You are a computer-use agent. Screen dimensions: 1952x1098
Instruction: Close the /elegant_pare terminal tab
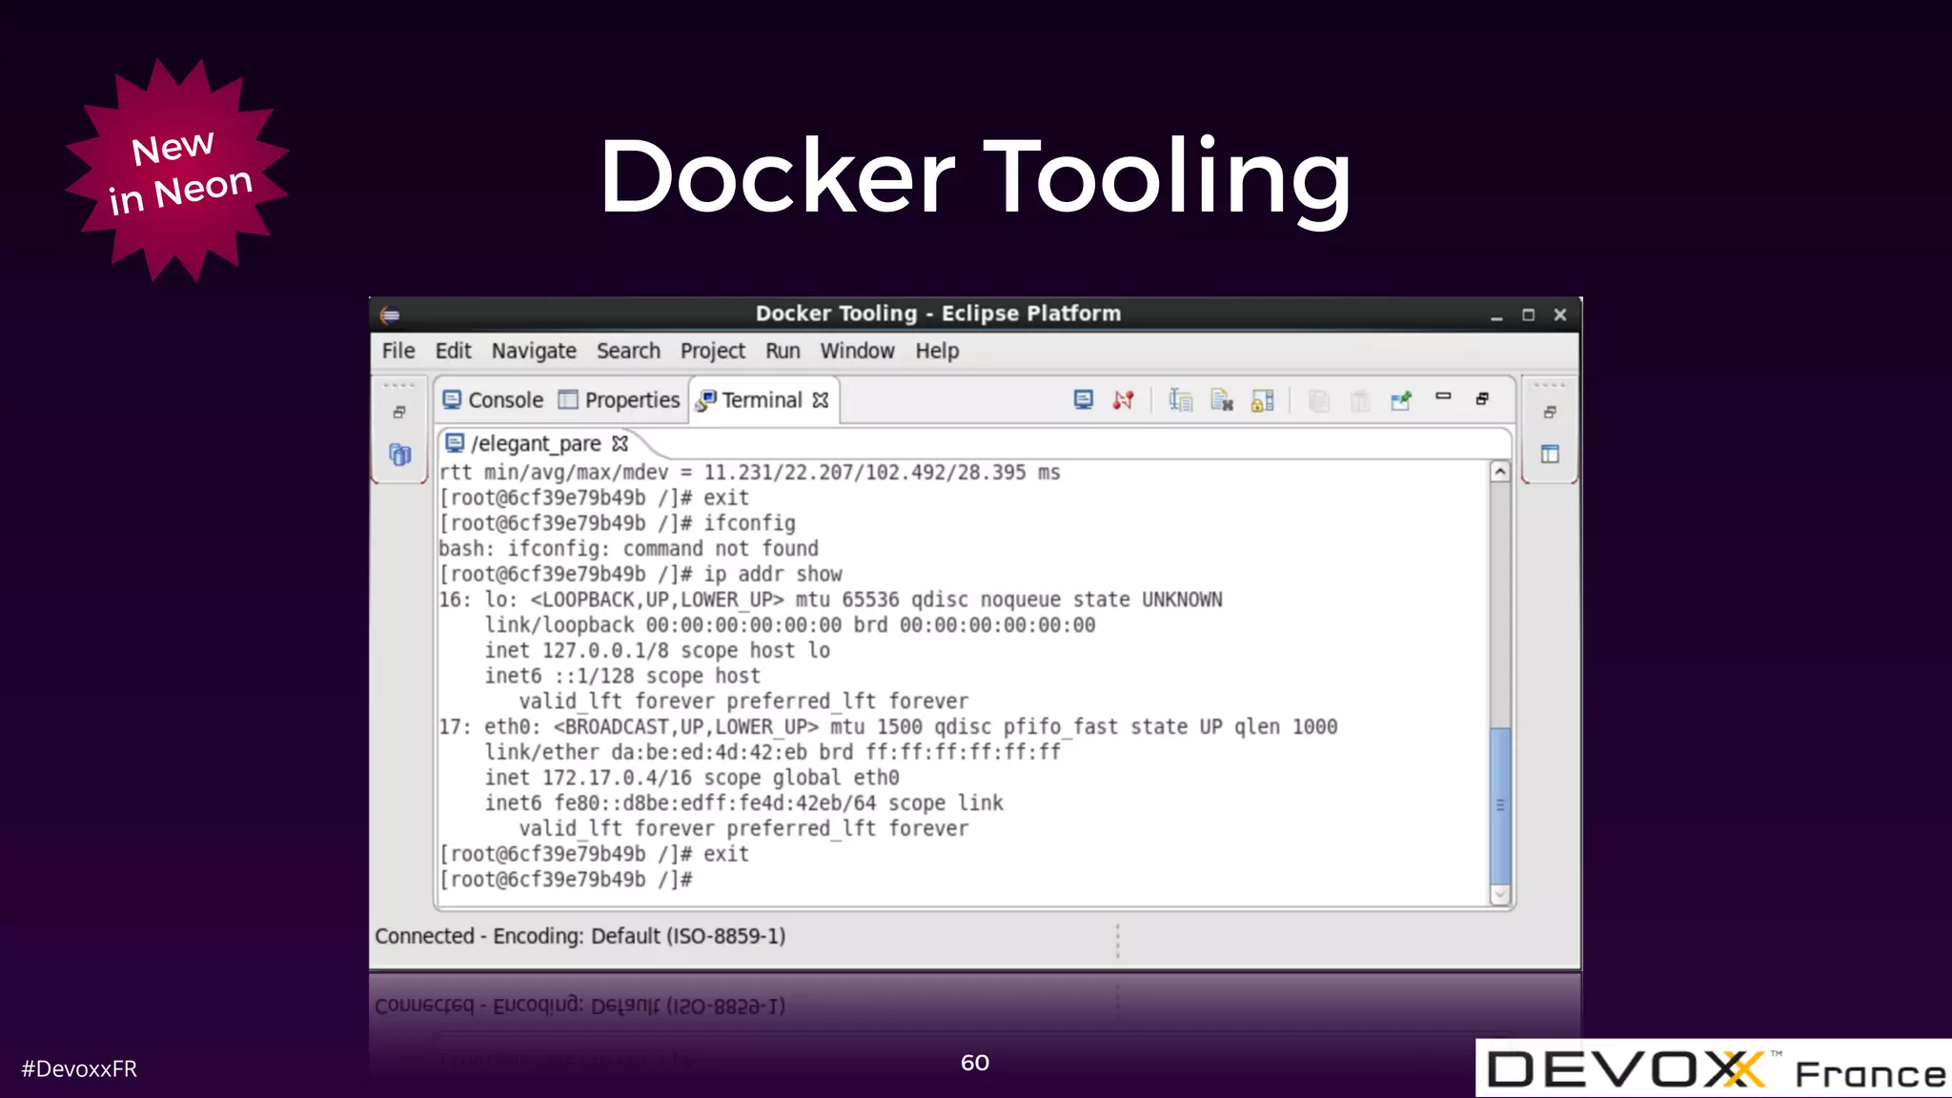(x=620, y=444)
